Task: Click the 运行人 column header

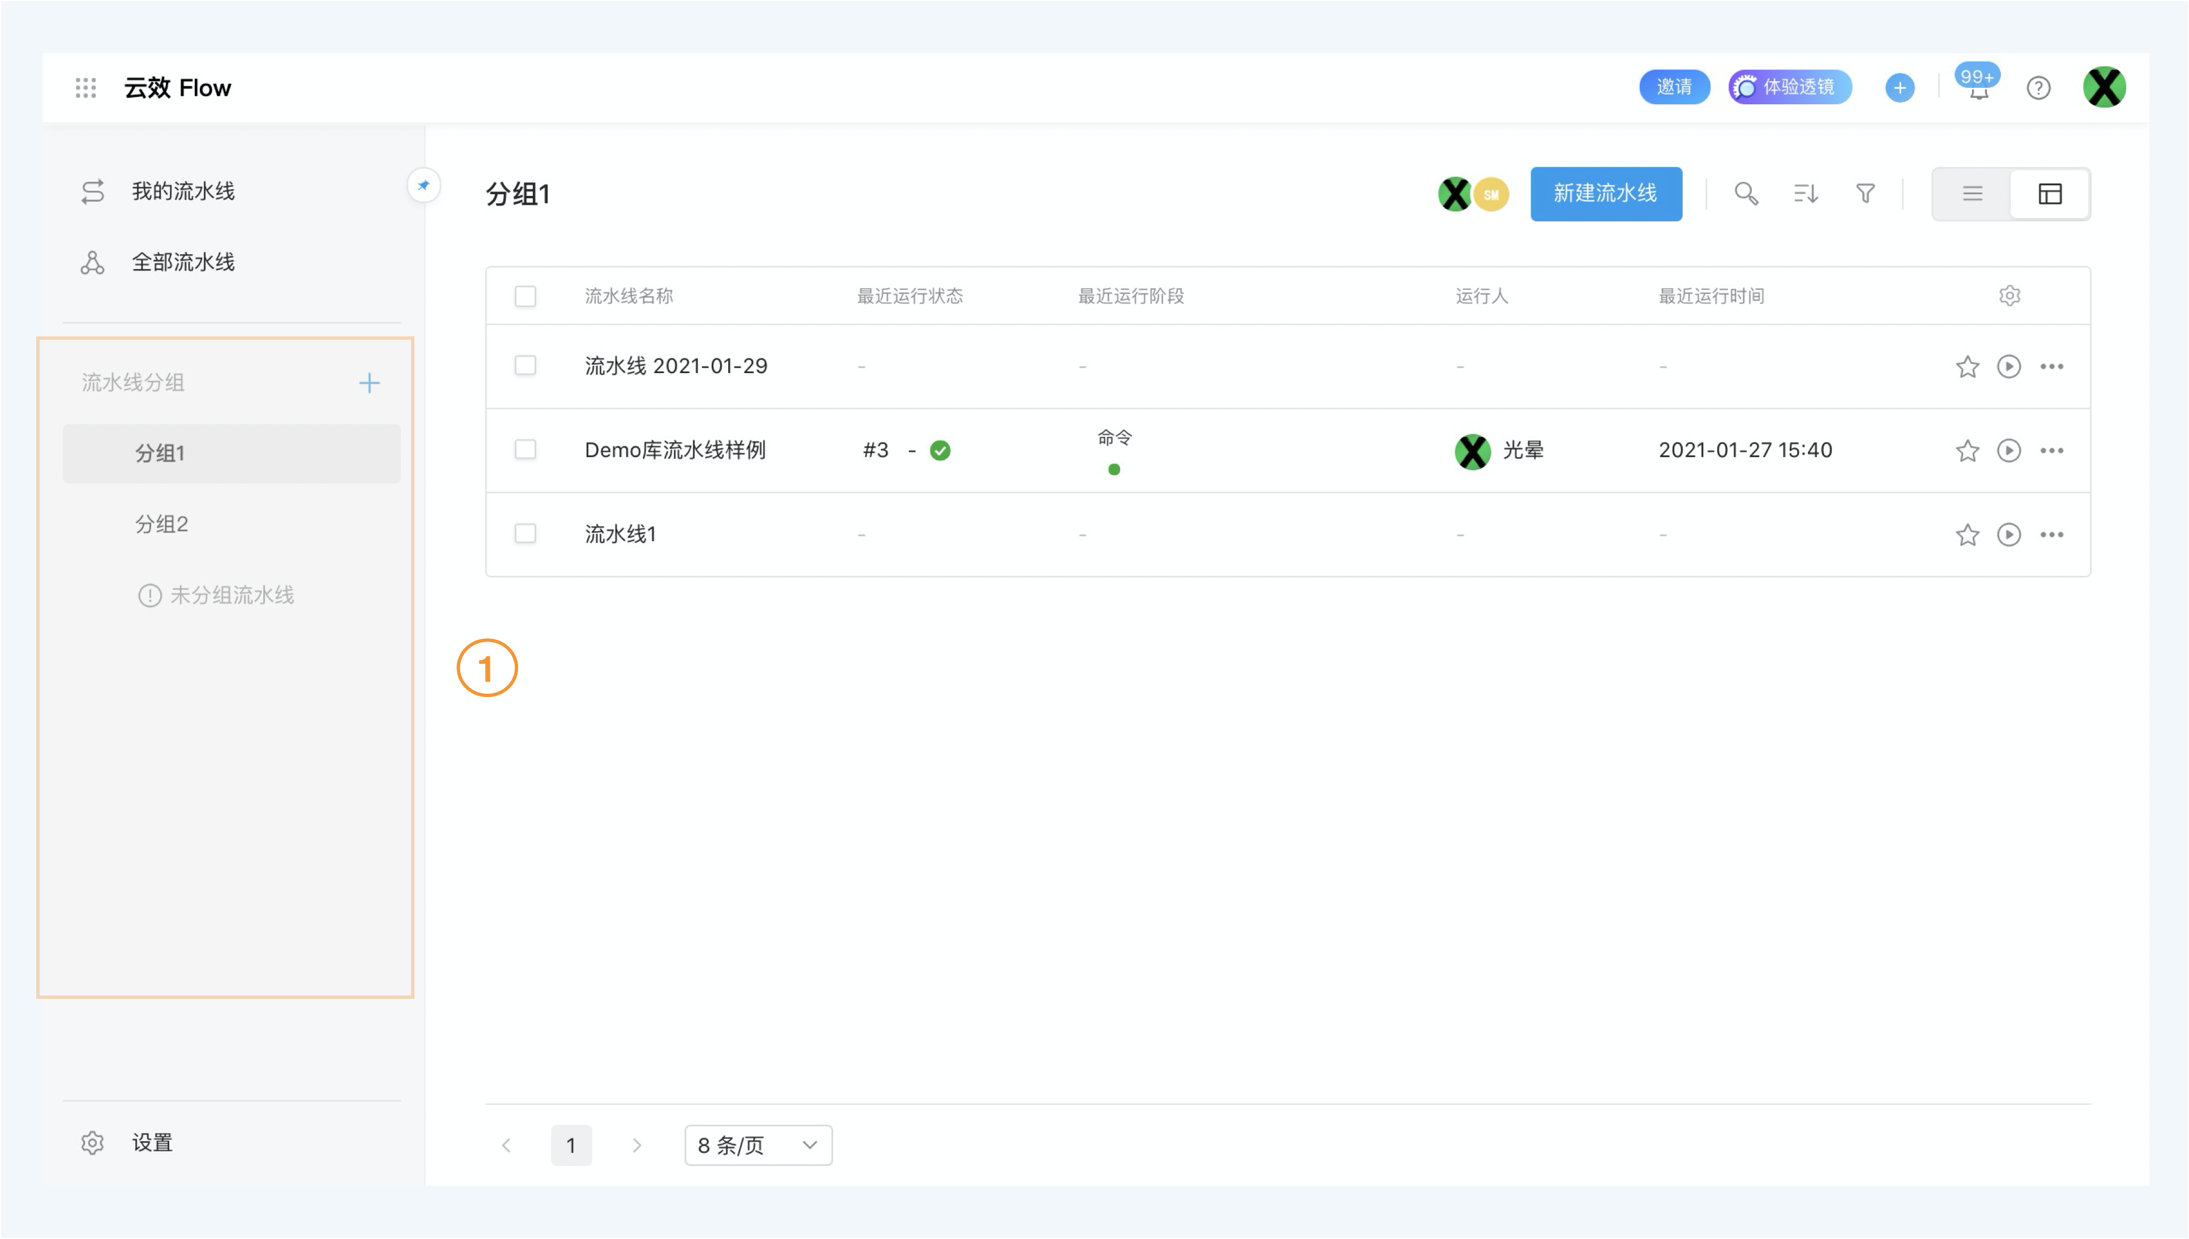Action: click(x=1481, y=296)
